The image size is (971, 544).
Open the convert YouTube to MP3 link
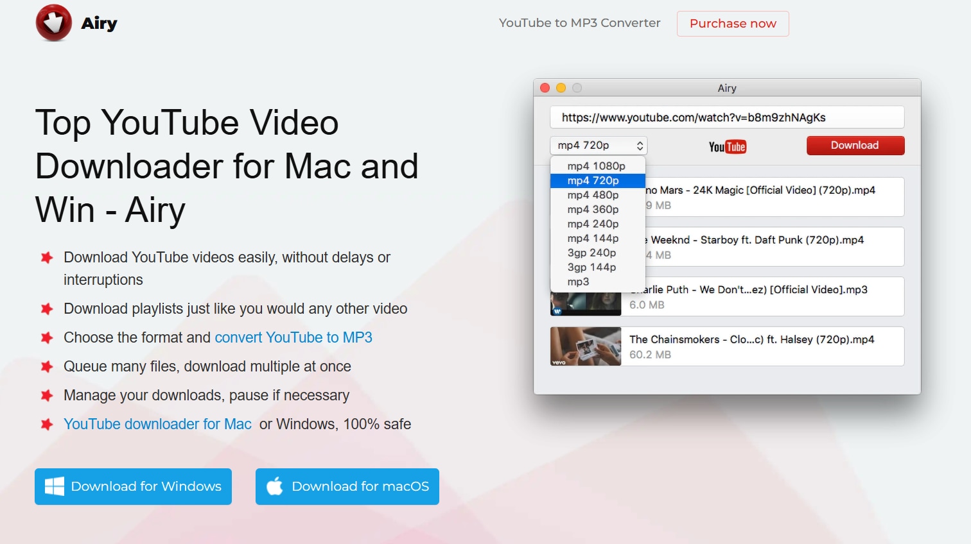(x=293, y=337)
